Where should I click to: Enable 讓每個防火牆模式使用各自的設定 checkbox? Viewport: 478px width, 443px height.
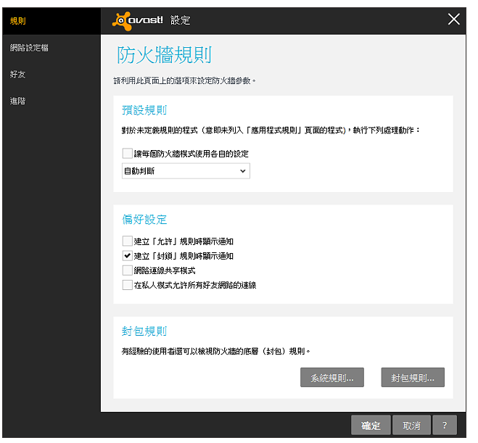(127, 153)
